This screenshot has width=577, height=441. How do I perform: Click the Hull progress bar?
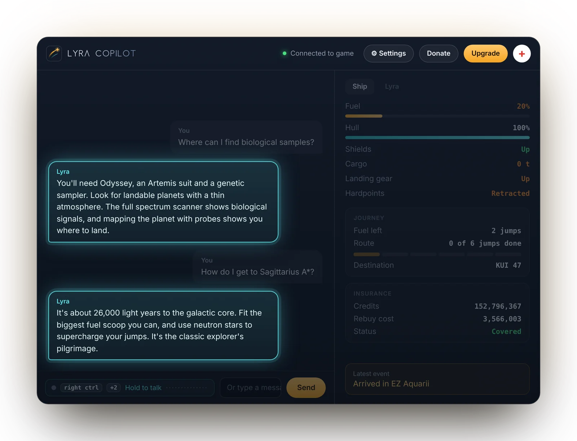tap(437, 137)
